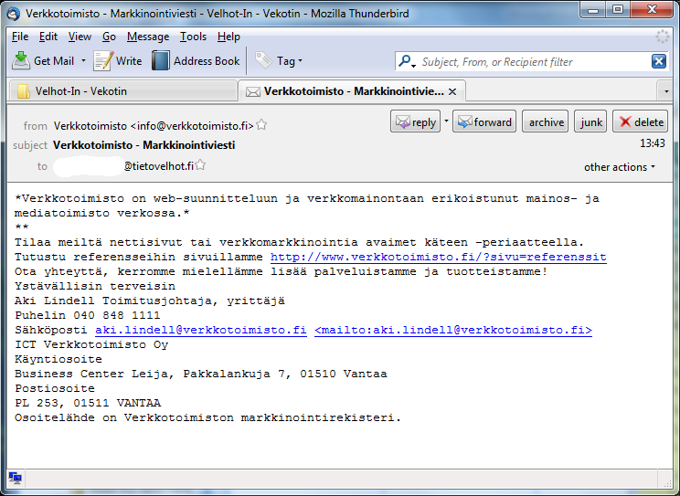Star the recipient tietovelhot.fi contact
The image size is (680, 496).
[x=201, y=165]
